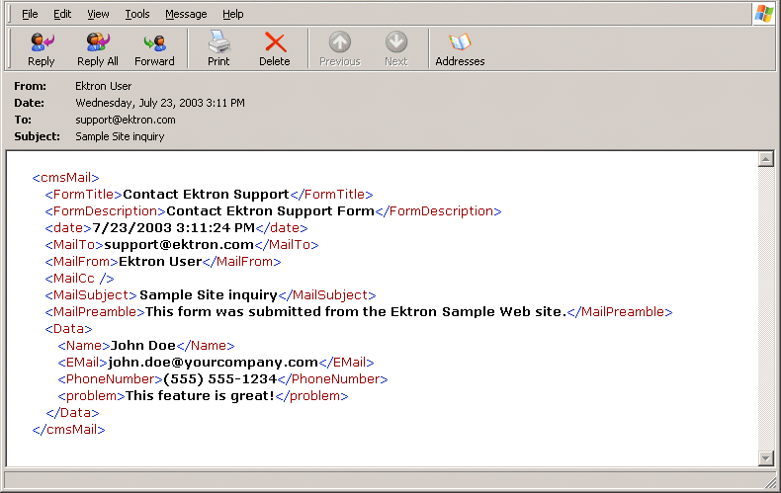Click the sender name Ektron User

104,86
